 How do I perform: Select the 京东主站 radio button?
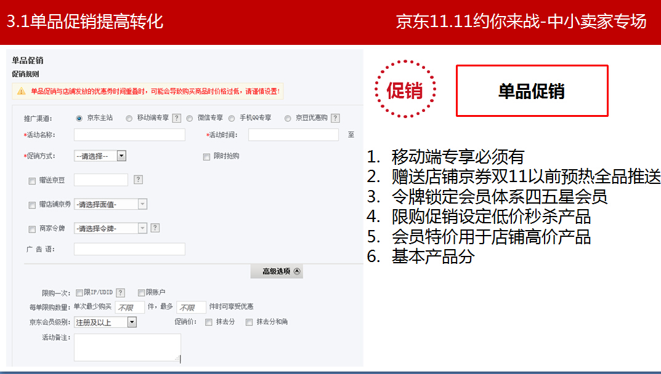pos(79,118)
